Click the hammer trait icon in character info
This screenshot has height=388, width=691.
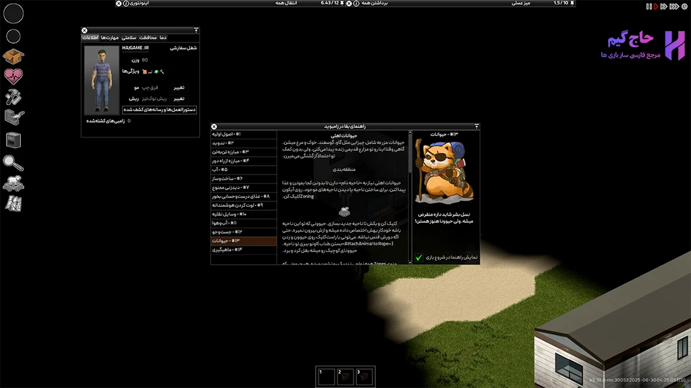pyautogui.click(x=162, y=71)
